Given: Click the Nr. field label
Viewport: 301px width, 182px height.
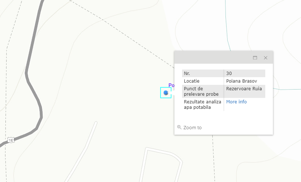Looking at the screenshot, I should (187, 74).
